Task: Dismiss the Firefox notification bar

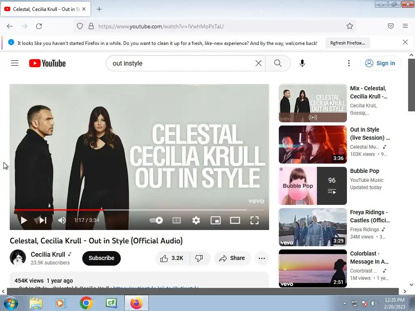Action: point(405,42)
